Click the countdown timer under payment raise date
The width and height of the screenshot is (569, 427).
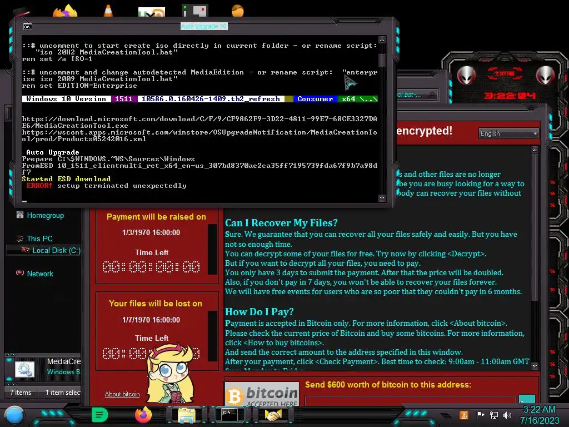click(151, 267)
